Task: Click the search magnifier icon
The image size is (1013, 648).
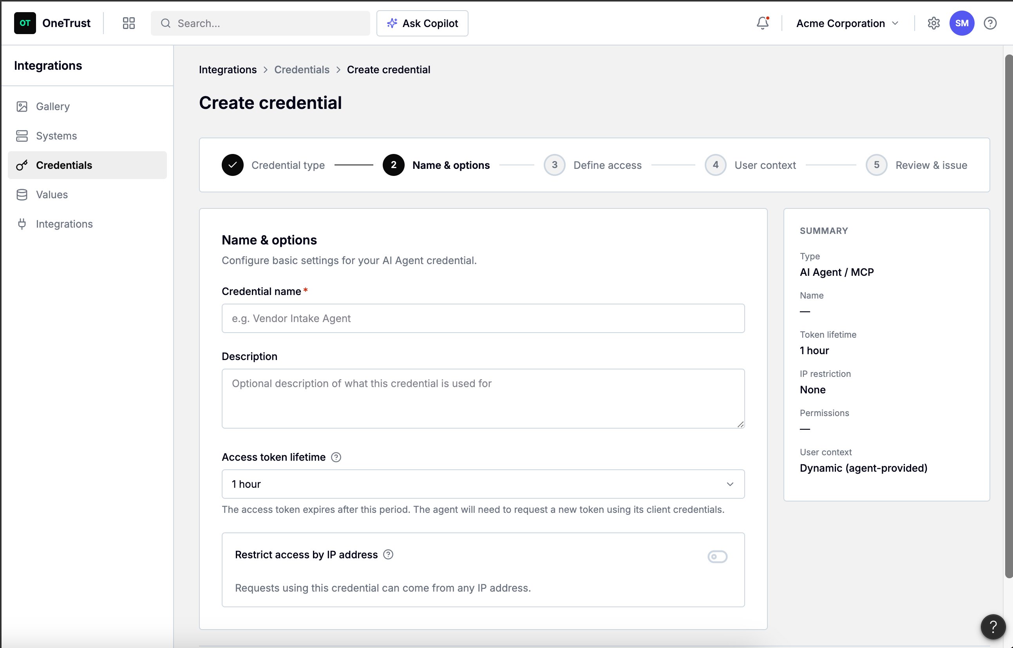Action: pos(166,23)
